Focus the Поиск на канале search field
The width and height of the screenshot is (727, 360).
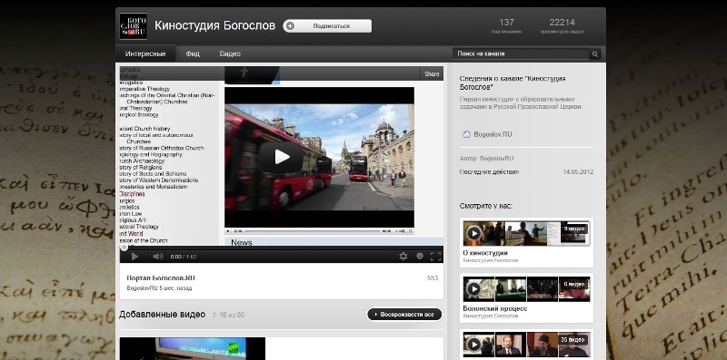521,54
